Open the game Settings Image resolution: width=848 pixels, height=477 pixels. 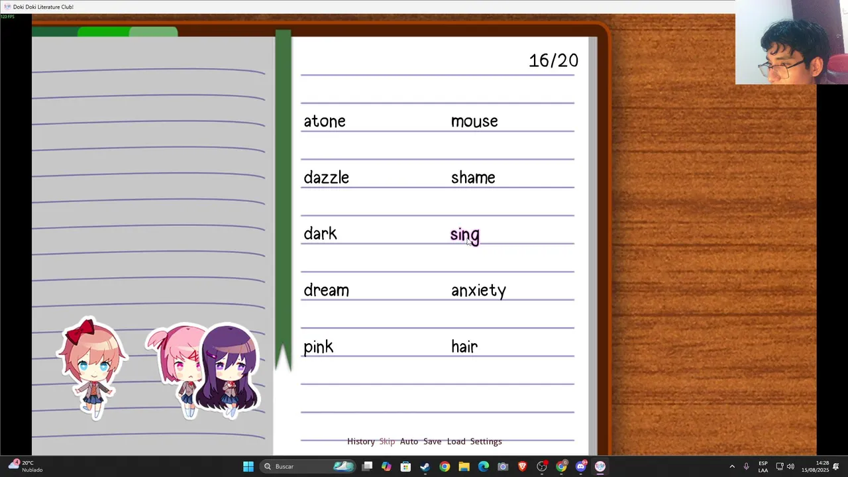click(486, 441)
